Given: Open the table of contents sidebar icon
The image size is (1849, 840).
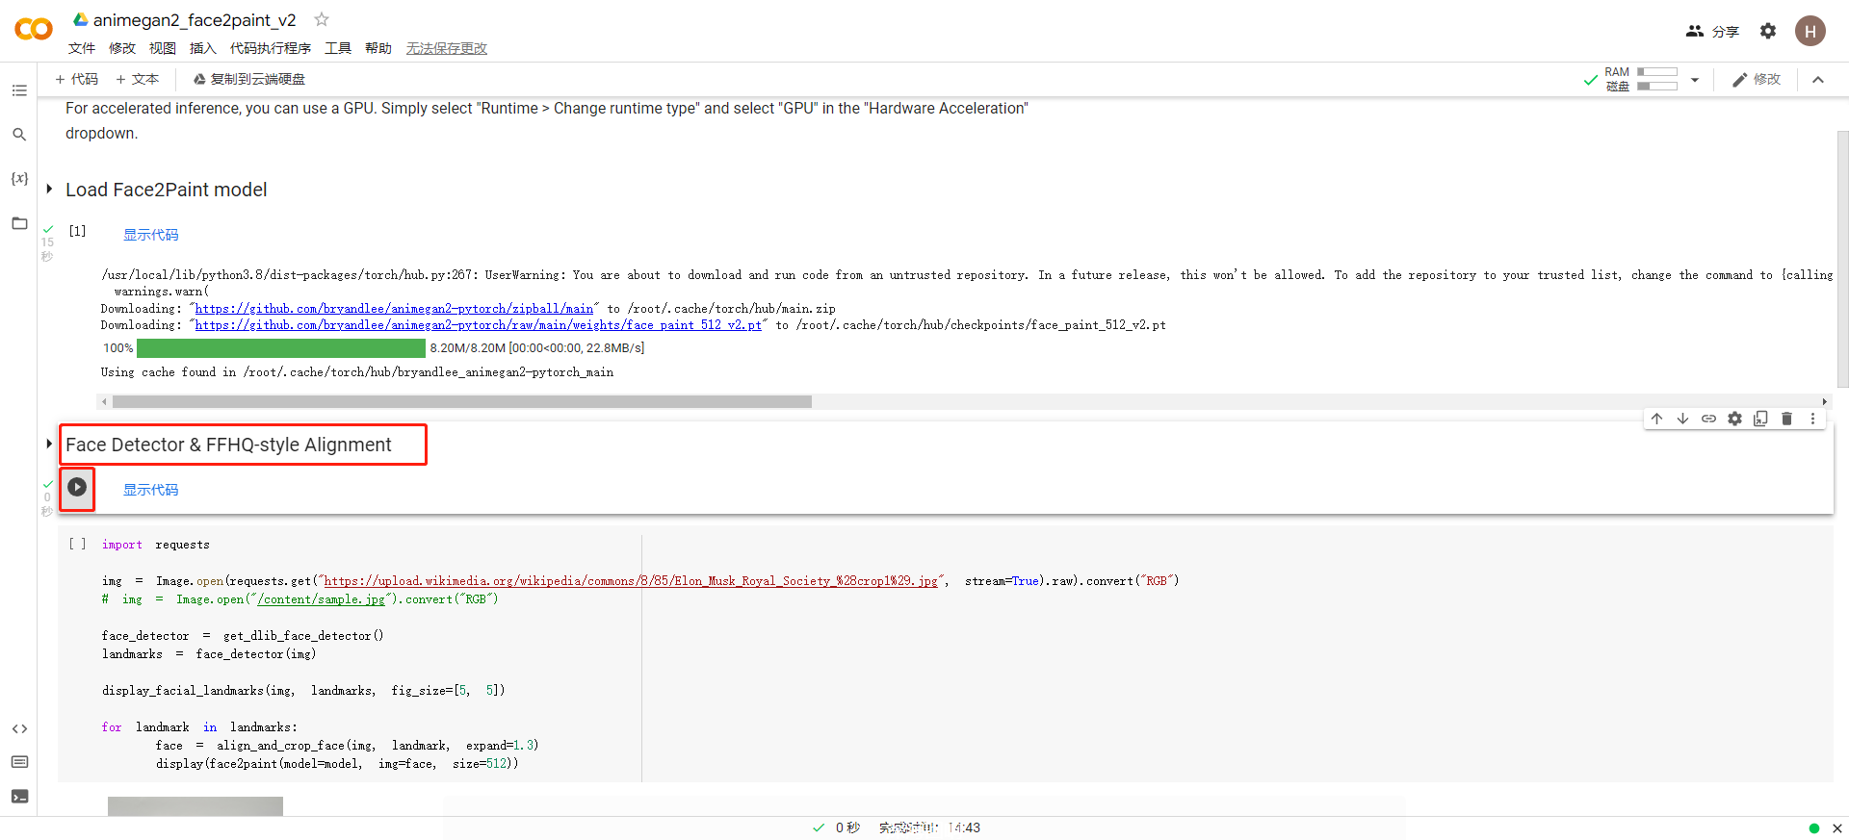Looking at the screenshot, I should point(19,90).
